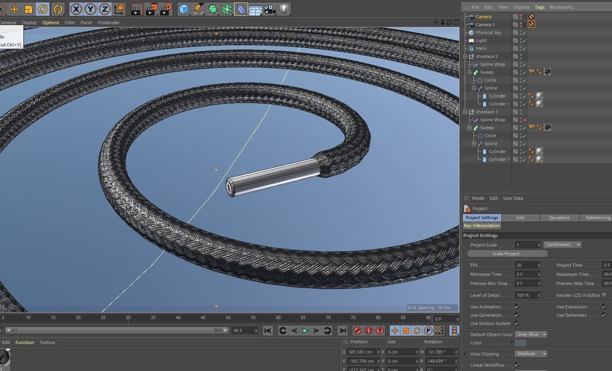Screen dimensions: 612x371
Task: Collapse the shoelace 1 group
Action: pos(465,112)
